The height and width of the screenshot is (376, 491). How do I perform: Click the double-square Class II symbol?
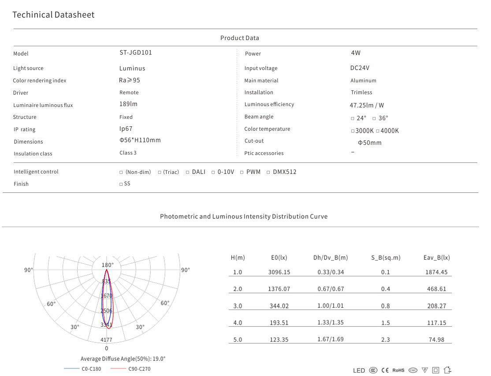436,370
